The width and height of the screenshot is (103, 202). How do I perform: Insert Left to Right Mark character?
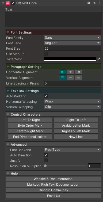[30, 131]
